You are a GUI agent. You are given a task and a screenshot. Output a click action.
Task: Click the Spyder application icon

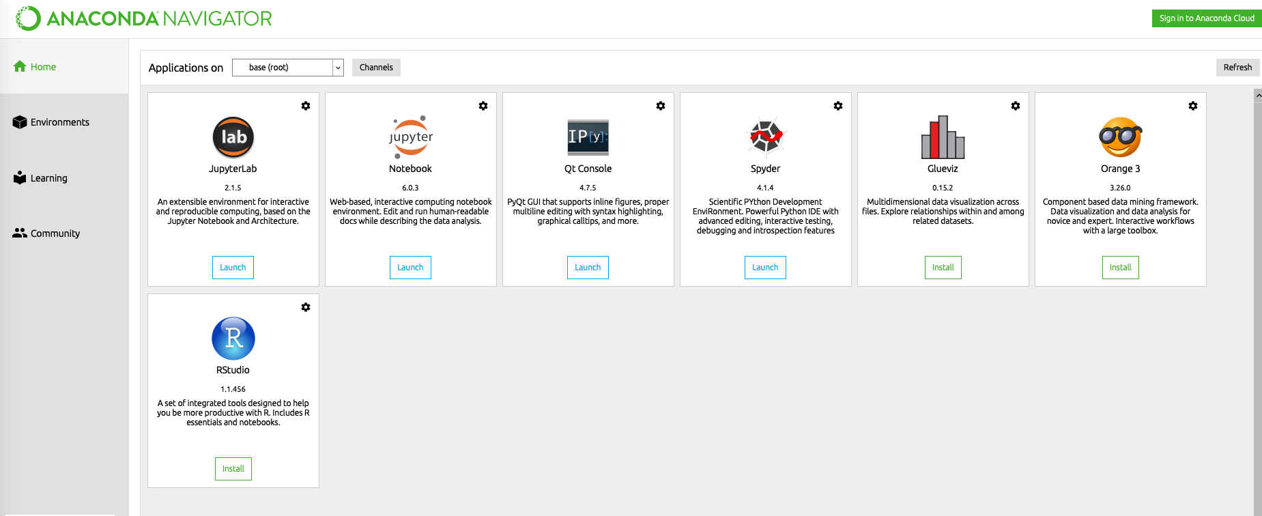click(x=766, y=137)
